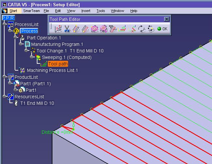Click the workbench icon beside Start
Viewport: 212px width, 164px height.
(x=5, y=11)
